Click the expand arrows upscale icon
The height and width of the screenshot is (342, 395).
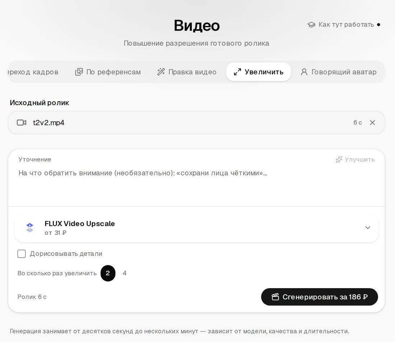(x=237, y=72)
